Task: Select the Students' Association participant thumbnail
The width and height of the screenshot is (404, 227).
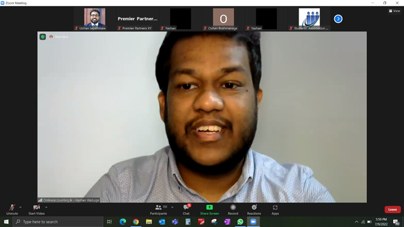Action: click(x=309, y=19)
